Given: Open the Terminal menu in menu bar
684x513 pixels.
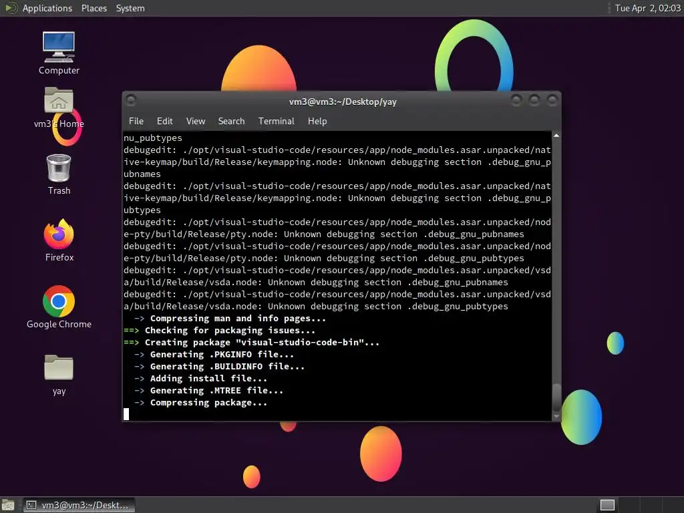Looking at the screenshot, I should coord(276,122).
